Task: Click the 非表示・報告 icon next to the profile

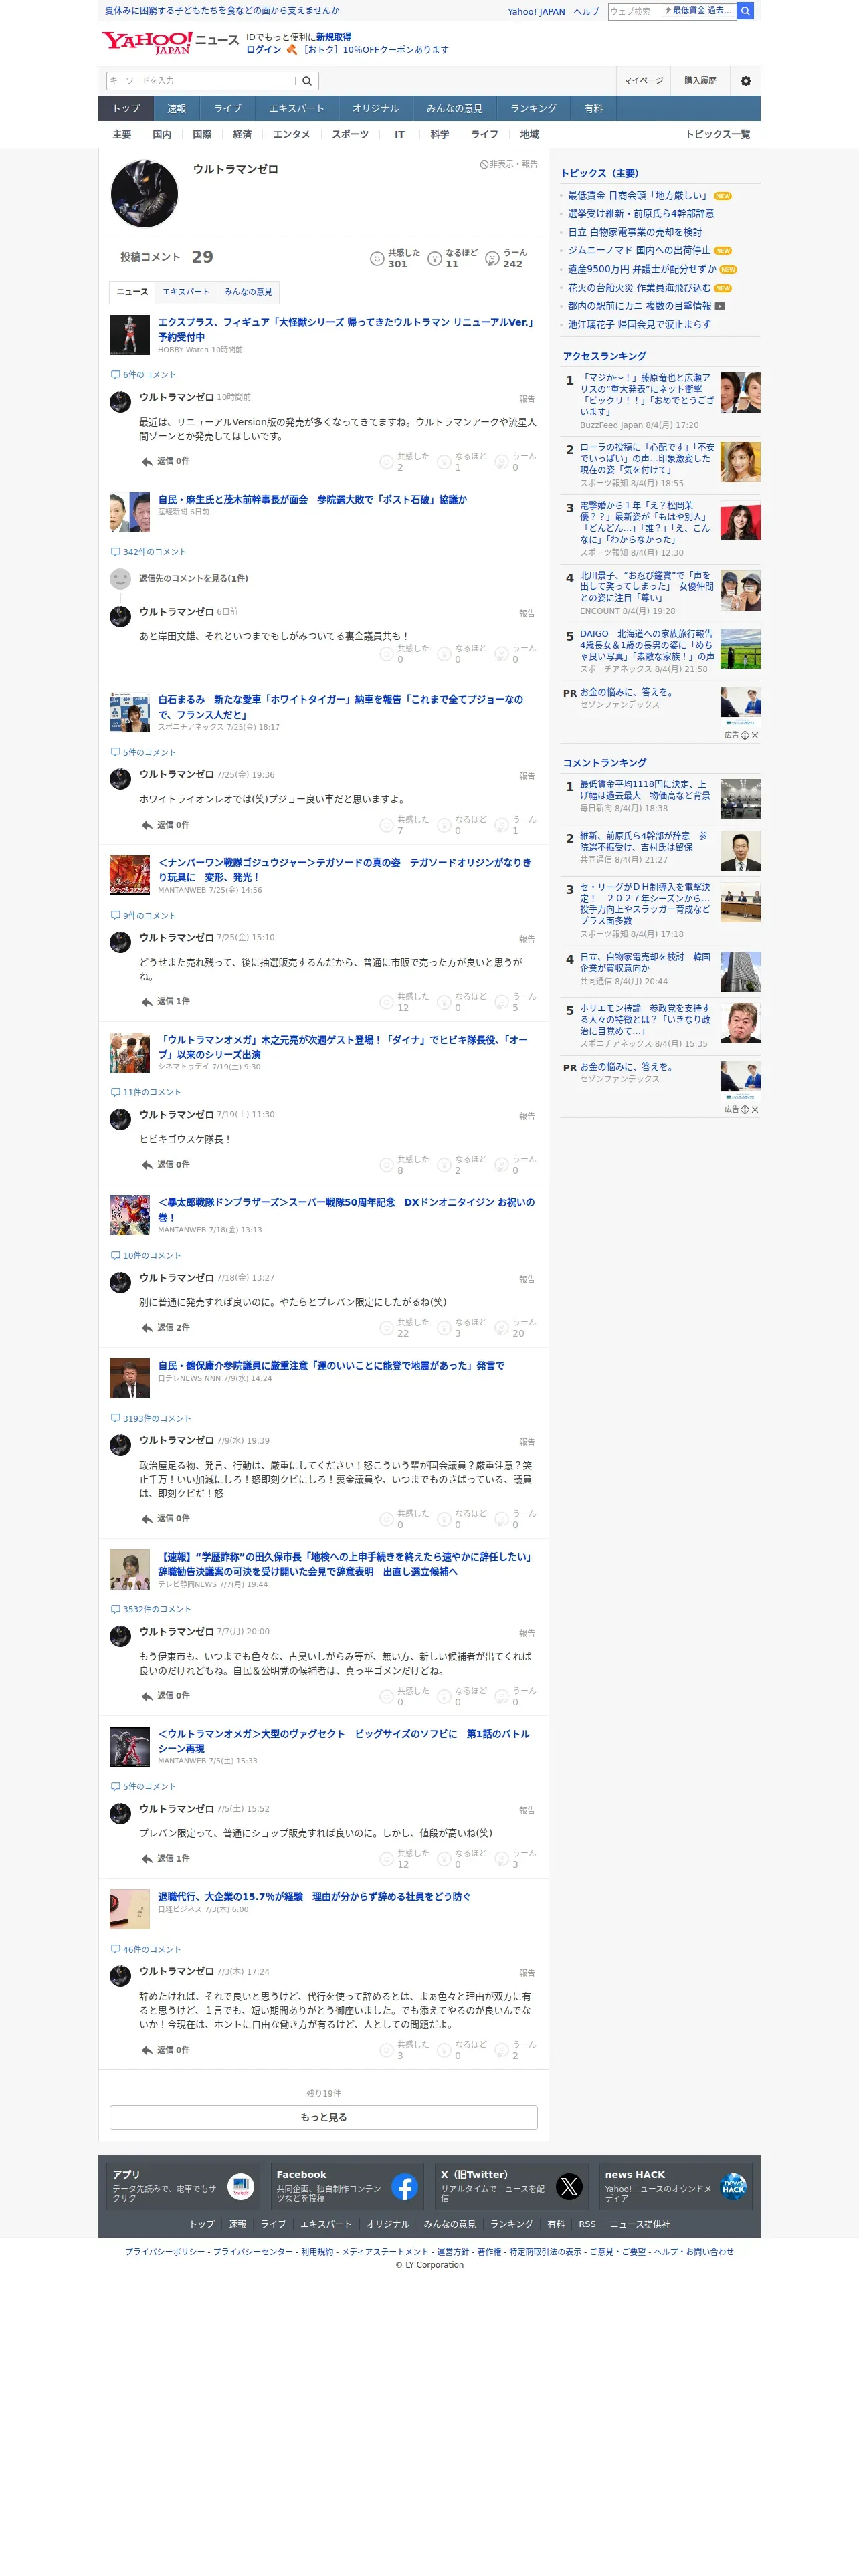Action: point(484,164)
